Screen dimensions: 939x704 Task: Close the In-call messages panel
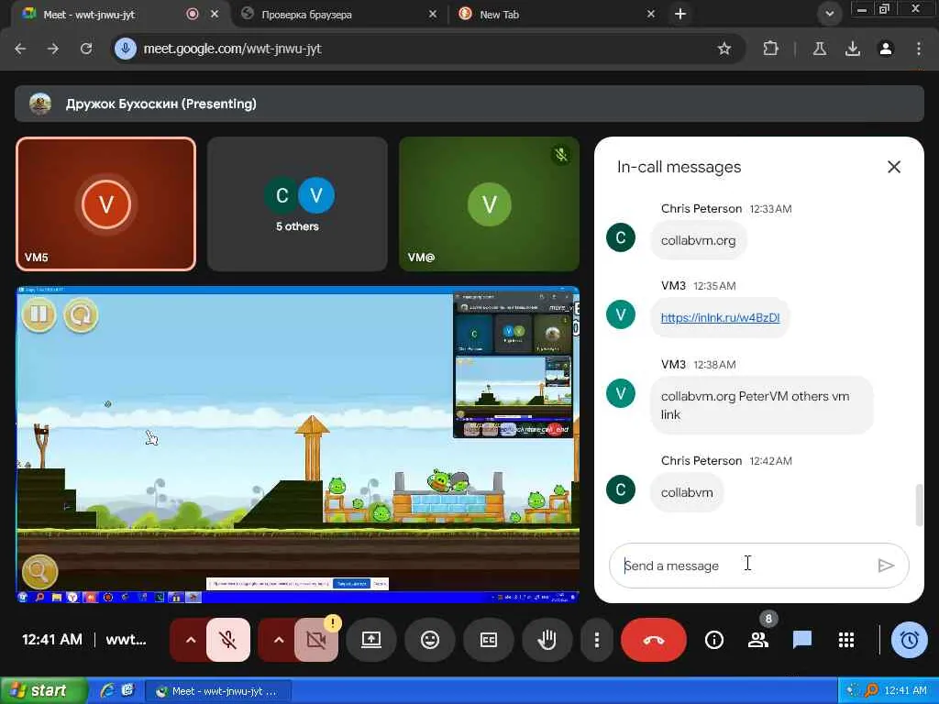coord(893,167)
